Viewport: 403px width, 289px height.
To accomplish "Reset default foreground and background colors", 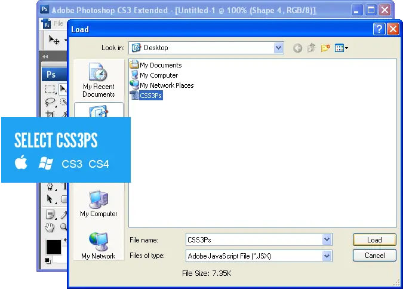I will coord(48,260).
